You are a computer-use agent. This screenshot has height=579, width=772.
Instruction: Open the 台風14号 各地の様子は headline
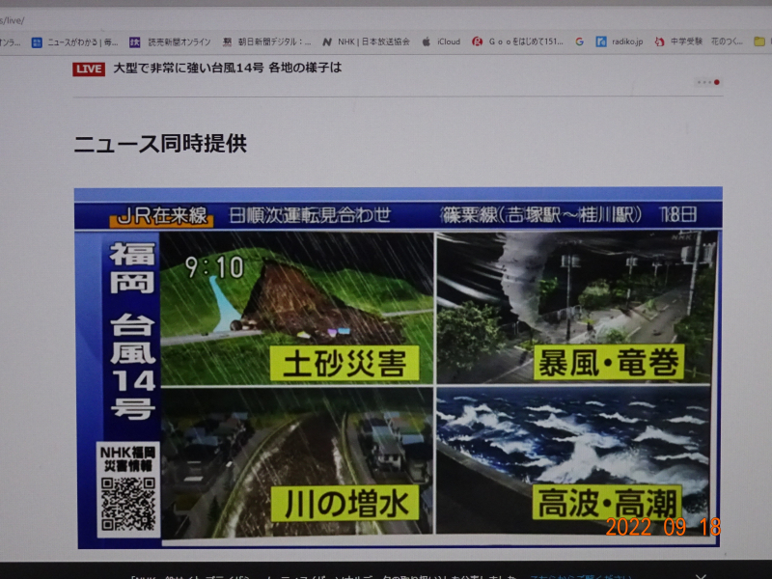point(228,68)
